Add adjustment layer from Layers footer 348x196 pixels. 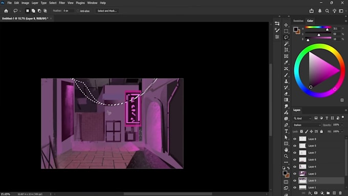pyautogui.click(x=322, y=193)
